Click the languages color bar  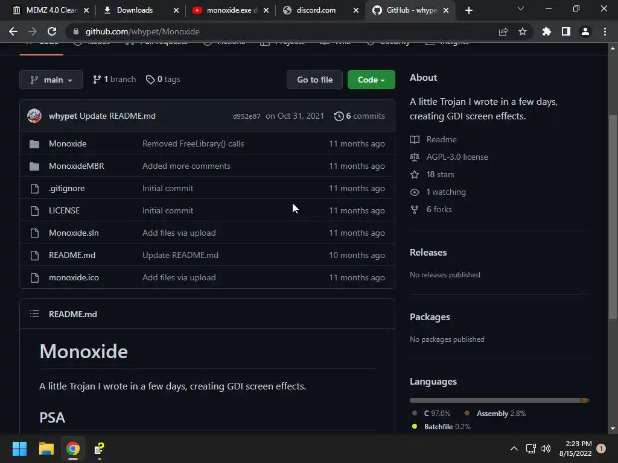tap(499, 400)
